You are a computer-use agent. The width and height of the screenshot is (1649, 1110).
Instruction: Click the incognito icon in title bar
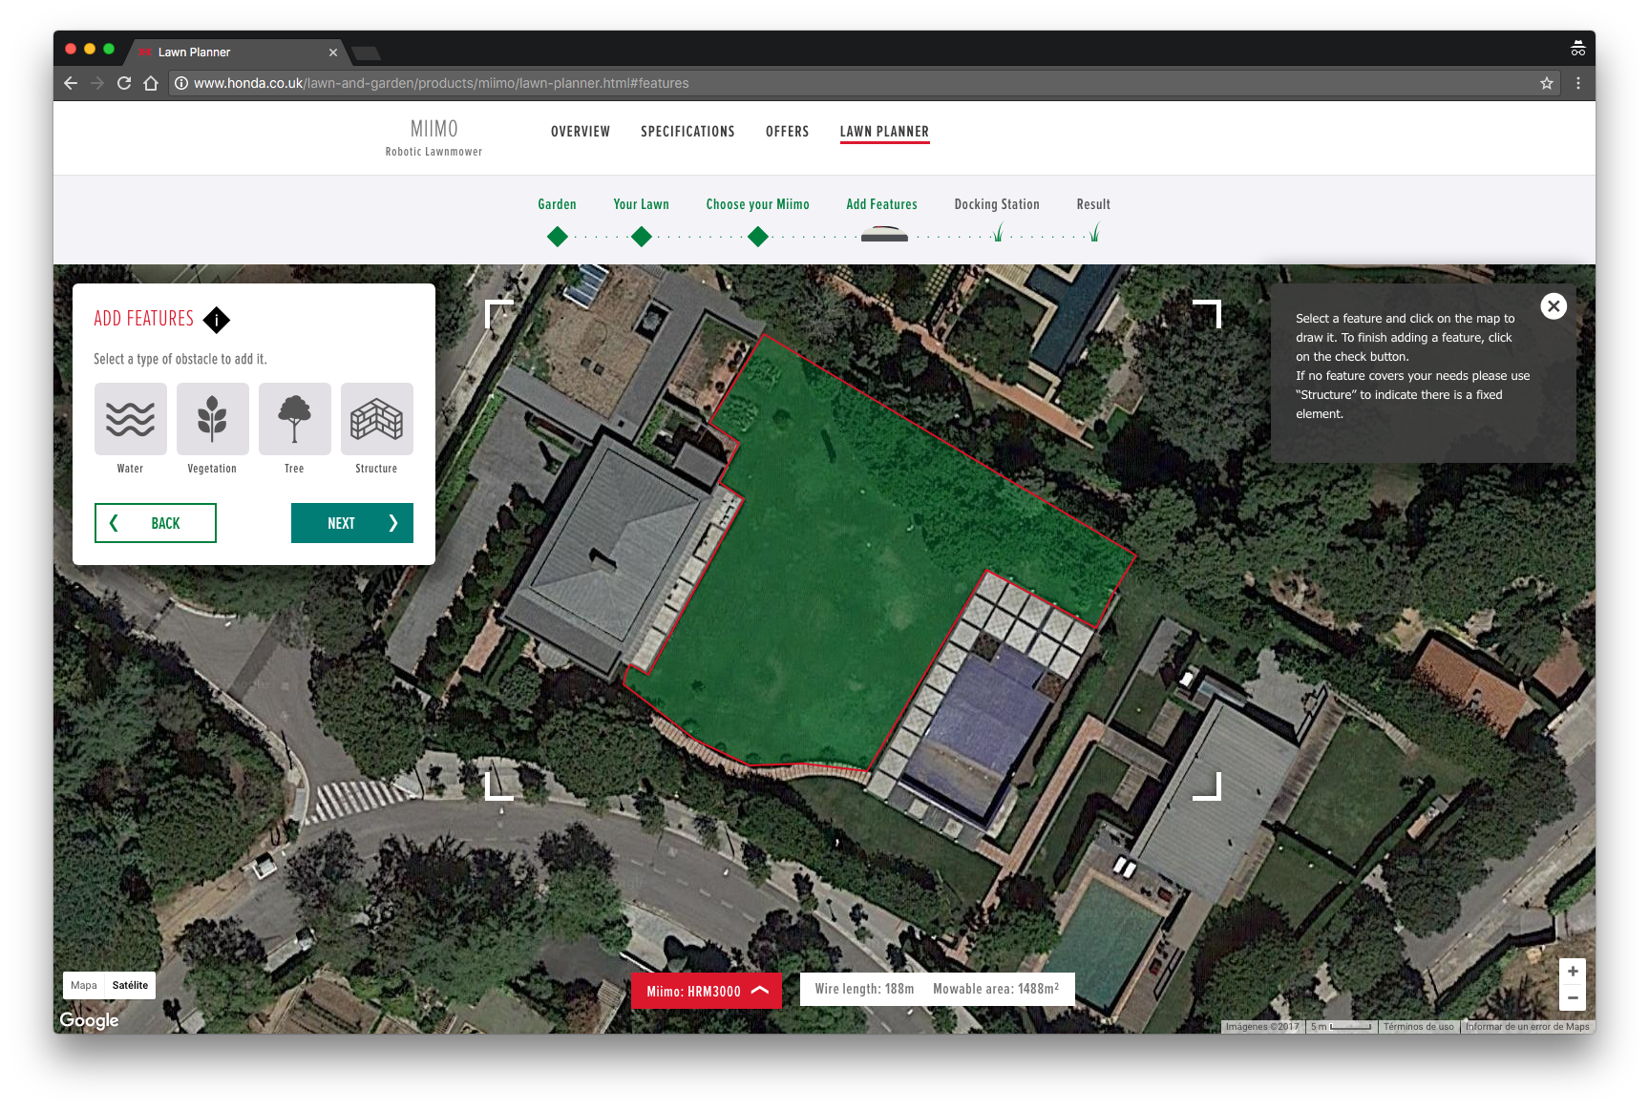(x=1577, y=48)
